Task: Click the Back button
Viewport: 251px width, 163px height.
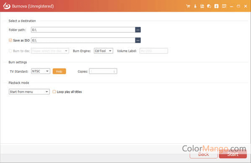Action: pos(204,154)
